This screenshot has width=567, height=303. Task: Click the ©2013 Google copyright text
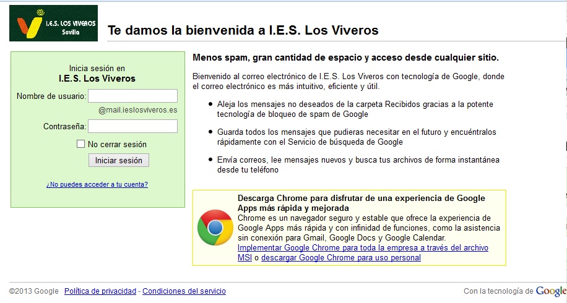[x=34, y=291]
